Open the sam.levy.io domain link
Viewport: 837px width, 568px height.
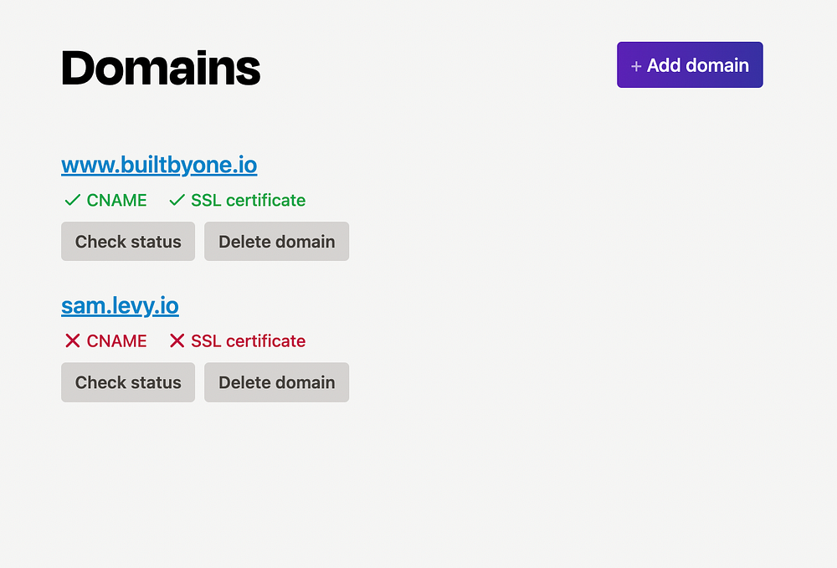[120, 305]
